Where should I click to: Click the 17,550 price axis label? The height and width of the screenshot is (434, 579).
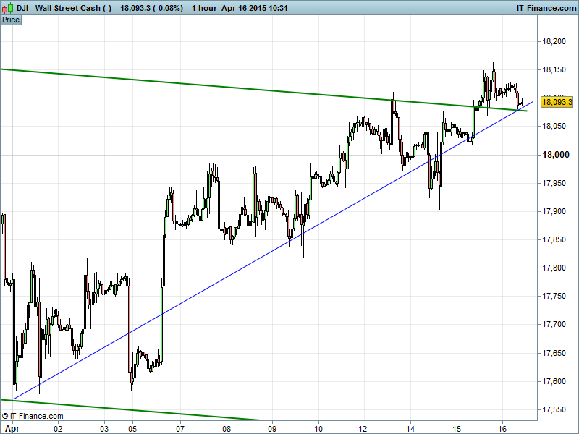[x=557, y=409]
